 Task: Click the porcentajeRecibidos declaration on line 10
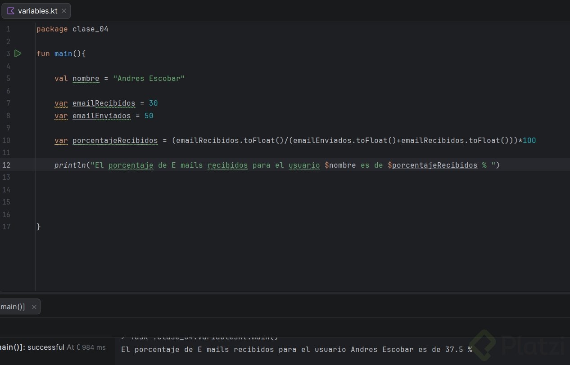(115, 140)
